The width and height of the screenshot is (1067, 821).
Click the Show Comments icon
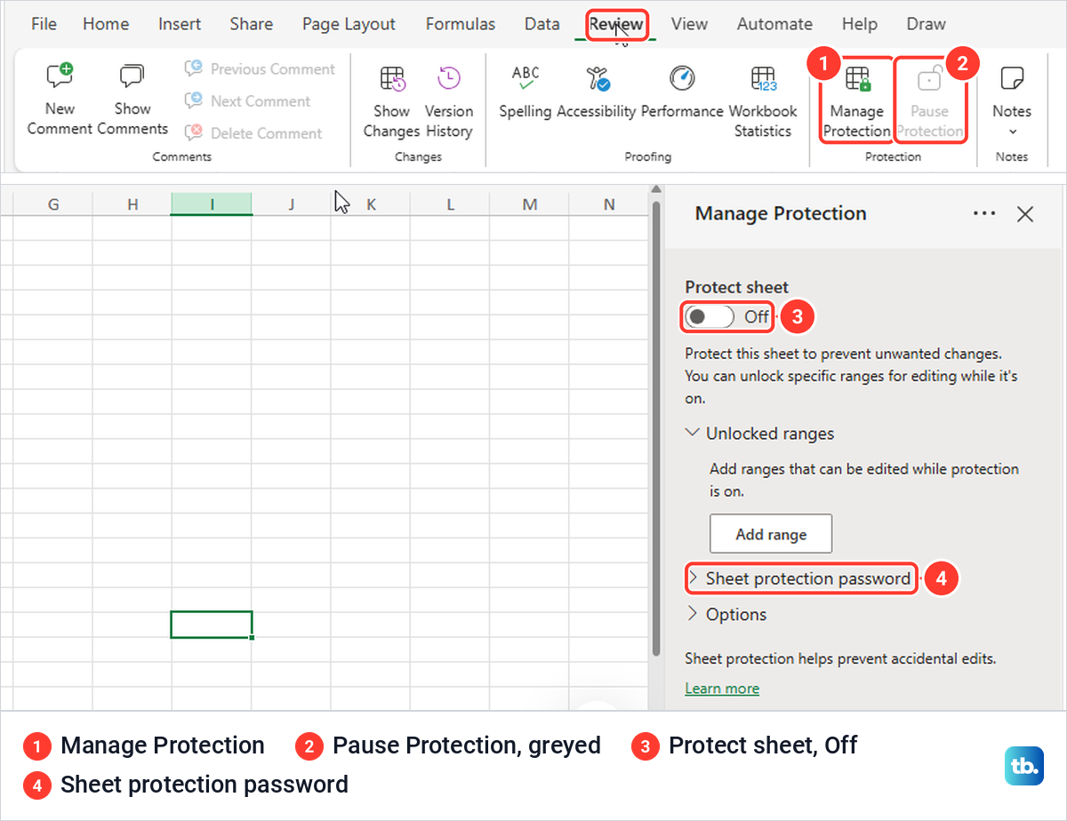coord(132,77)
